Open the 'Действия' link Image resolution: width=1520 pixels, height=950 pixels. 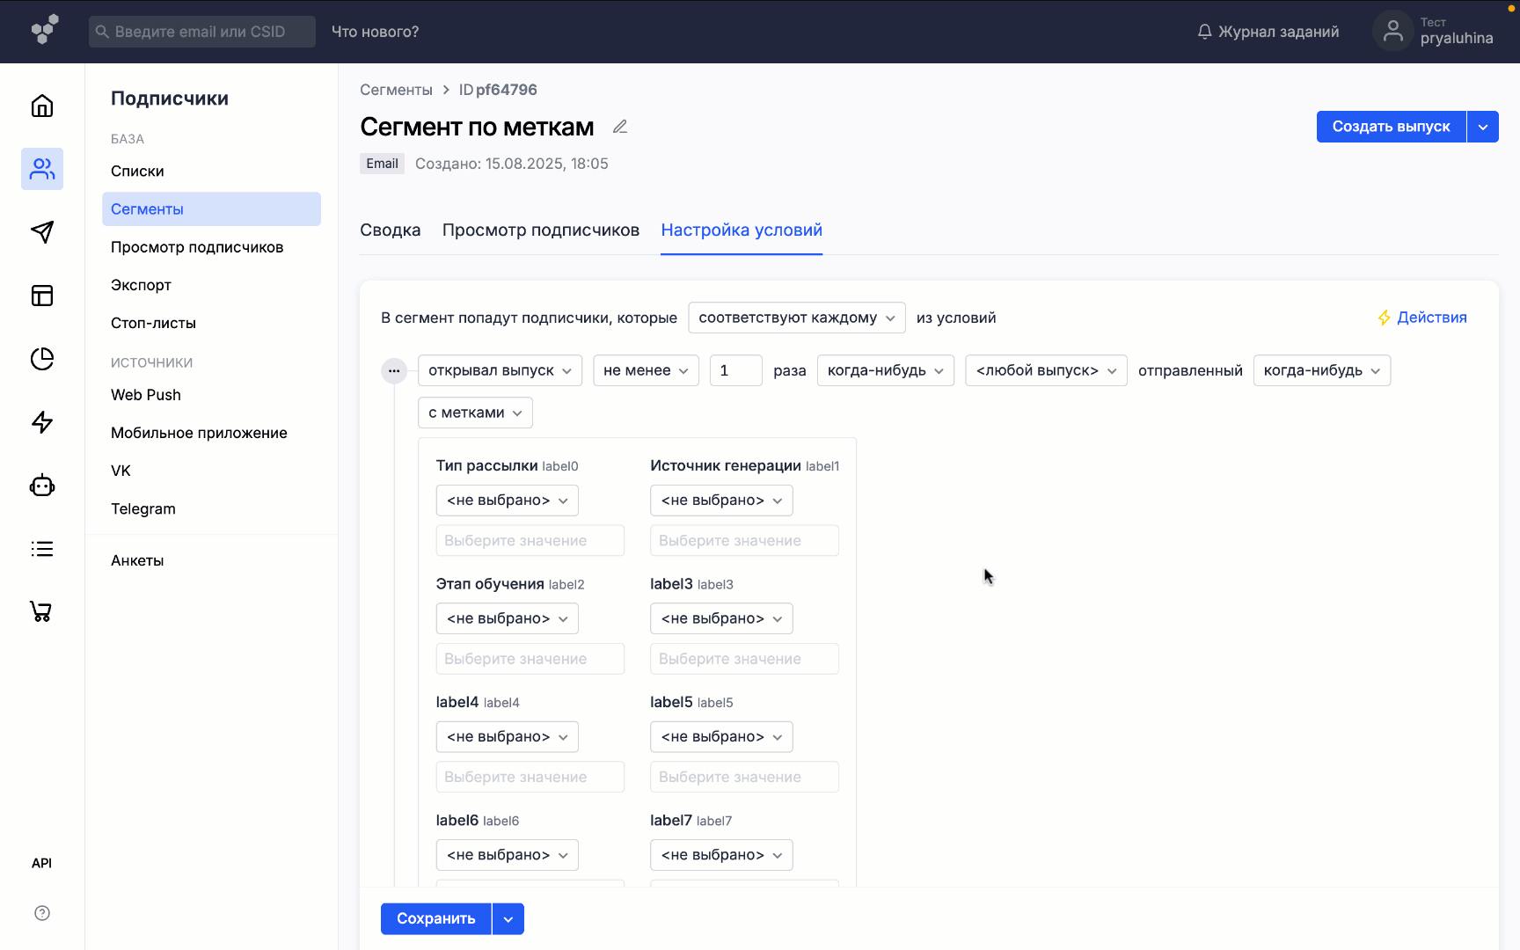click(1421, 318)
